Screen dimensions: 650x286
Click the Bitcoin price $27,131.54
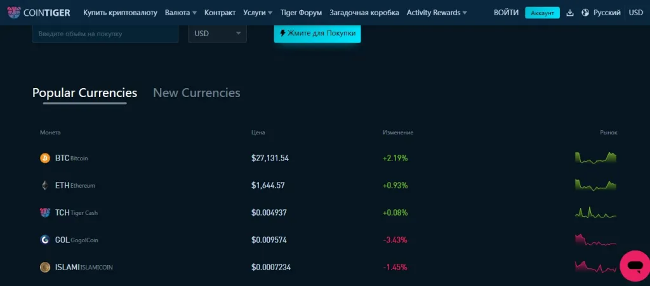click(270, 158)
